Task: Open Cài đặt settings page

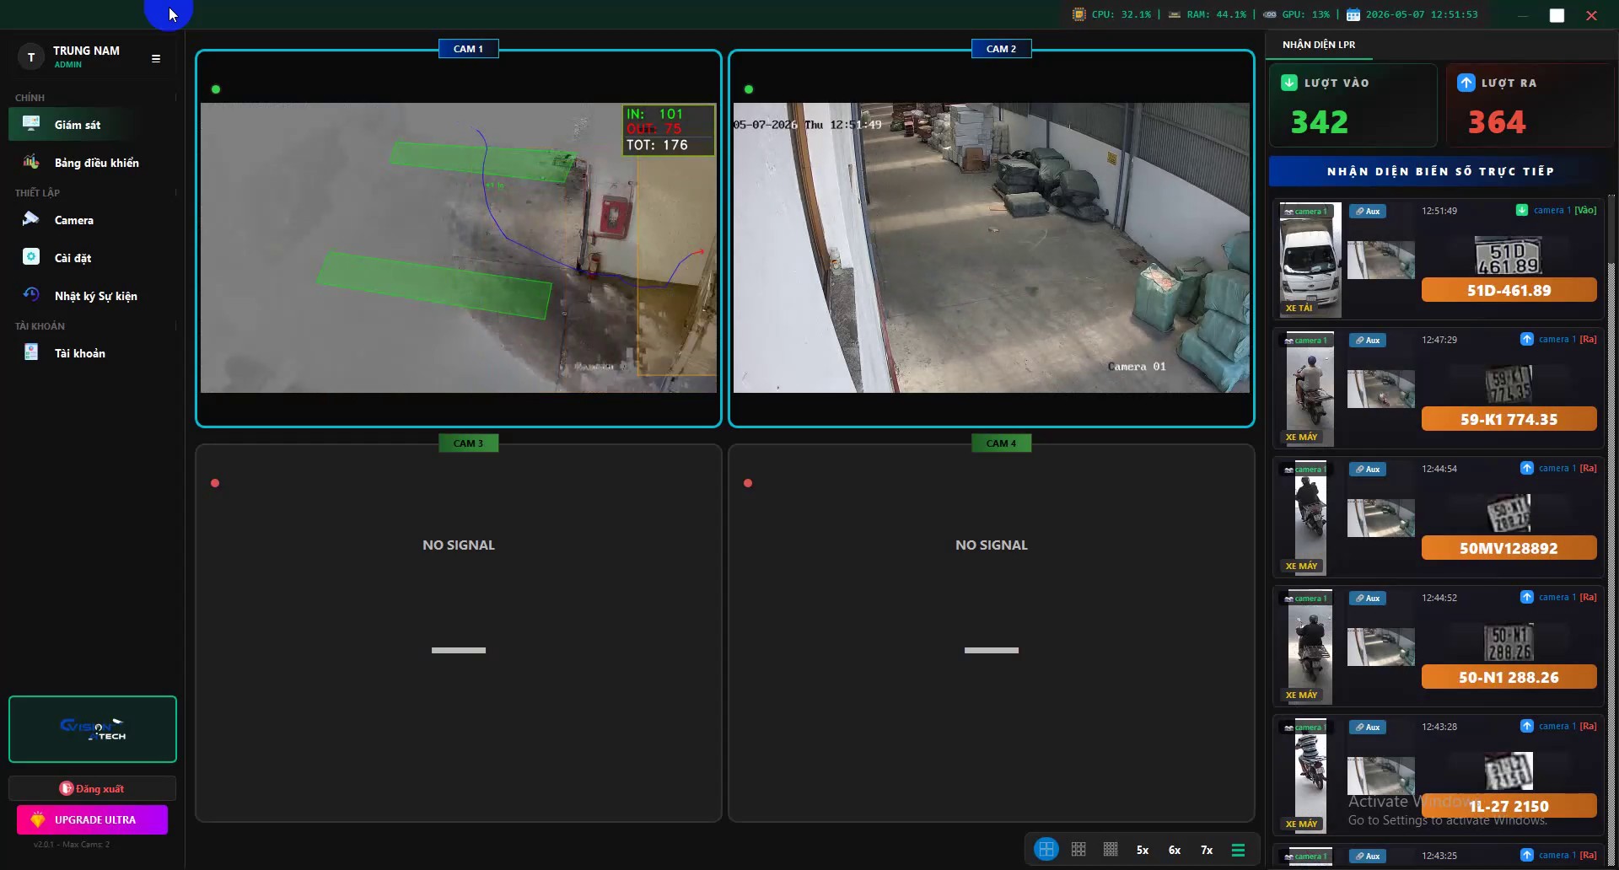Action: [93, 258]
